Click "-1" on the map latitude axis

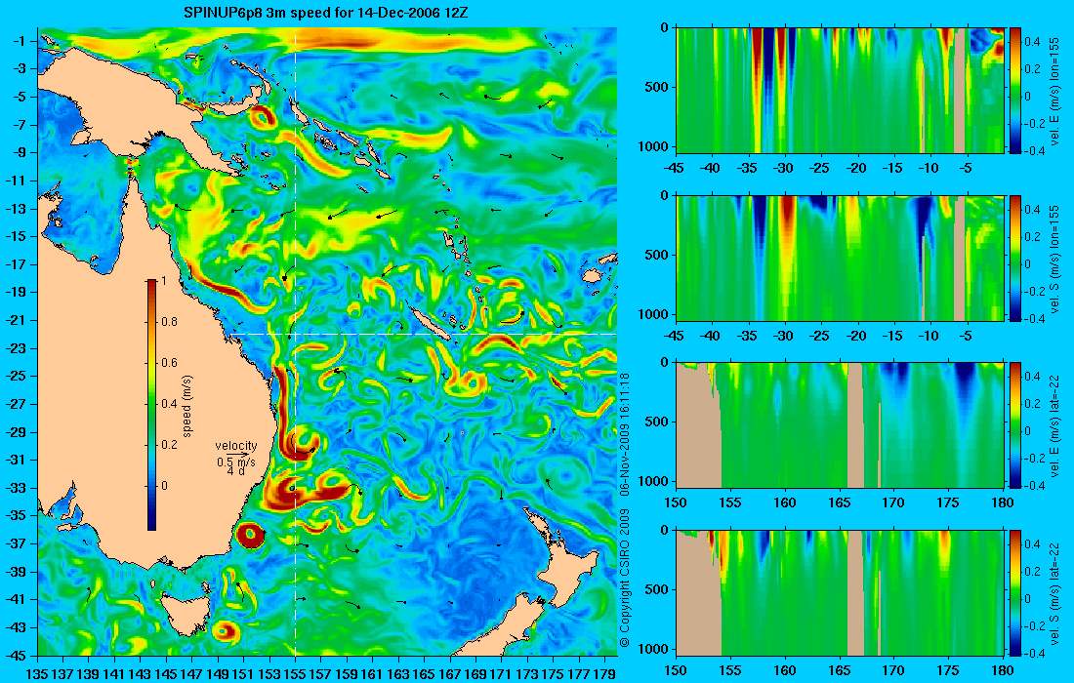(x=20, y=41)
